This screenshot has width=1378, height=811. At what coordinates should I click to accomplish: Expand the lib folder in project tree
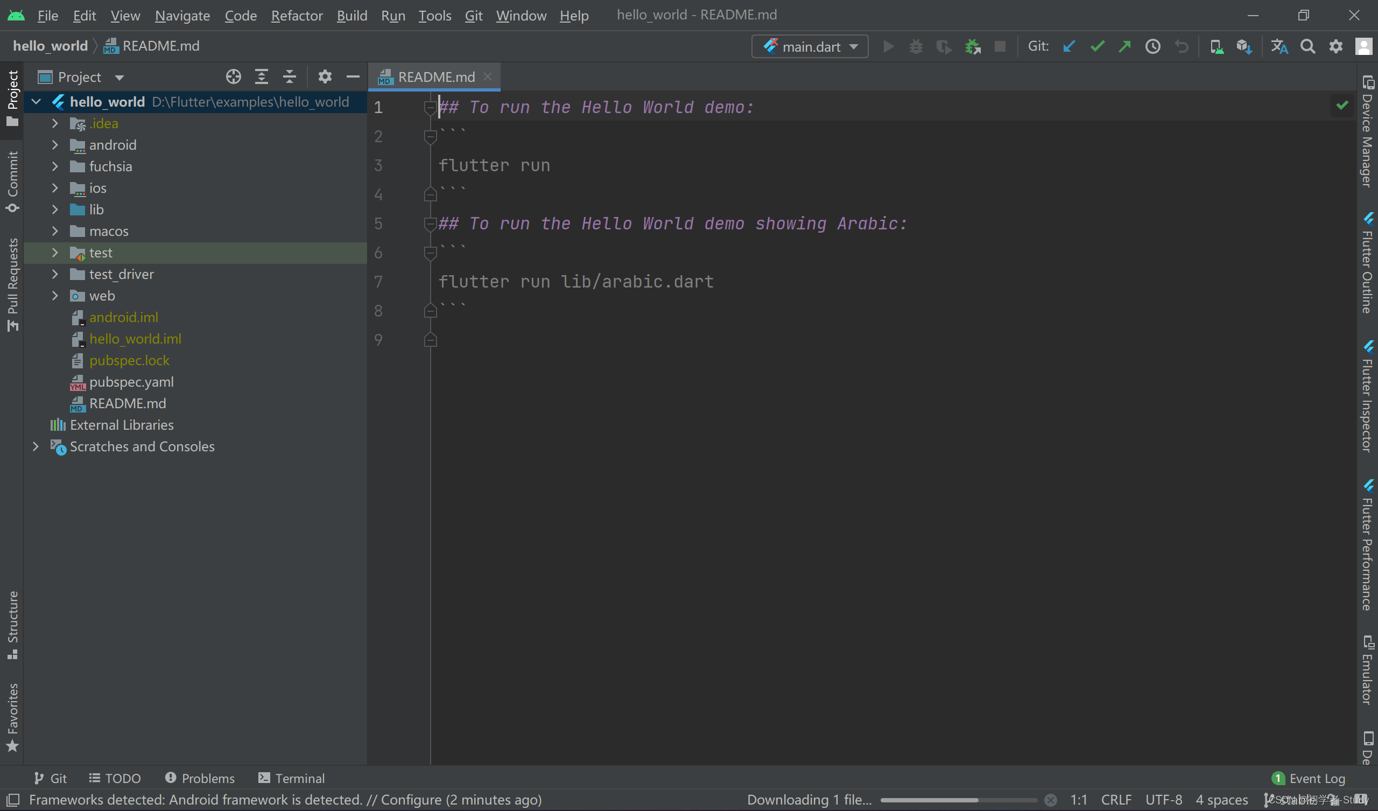(x=55, y=209)
